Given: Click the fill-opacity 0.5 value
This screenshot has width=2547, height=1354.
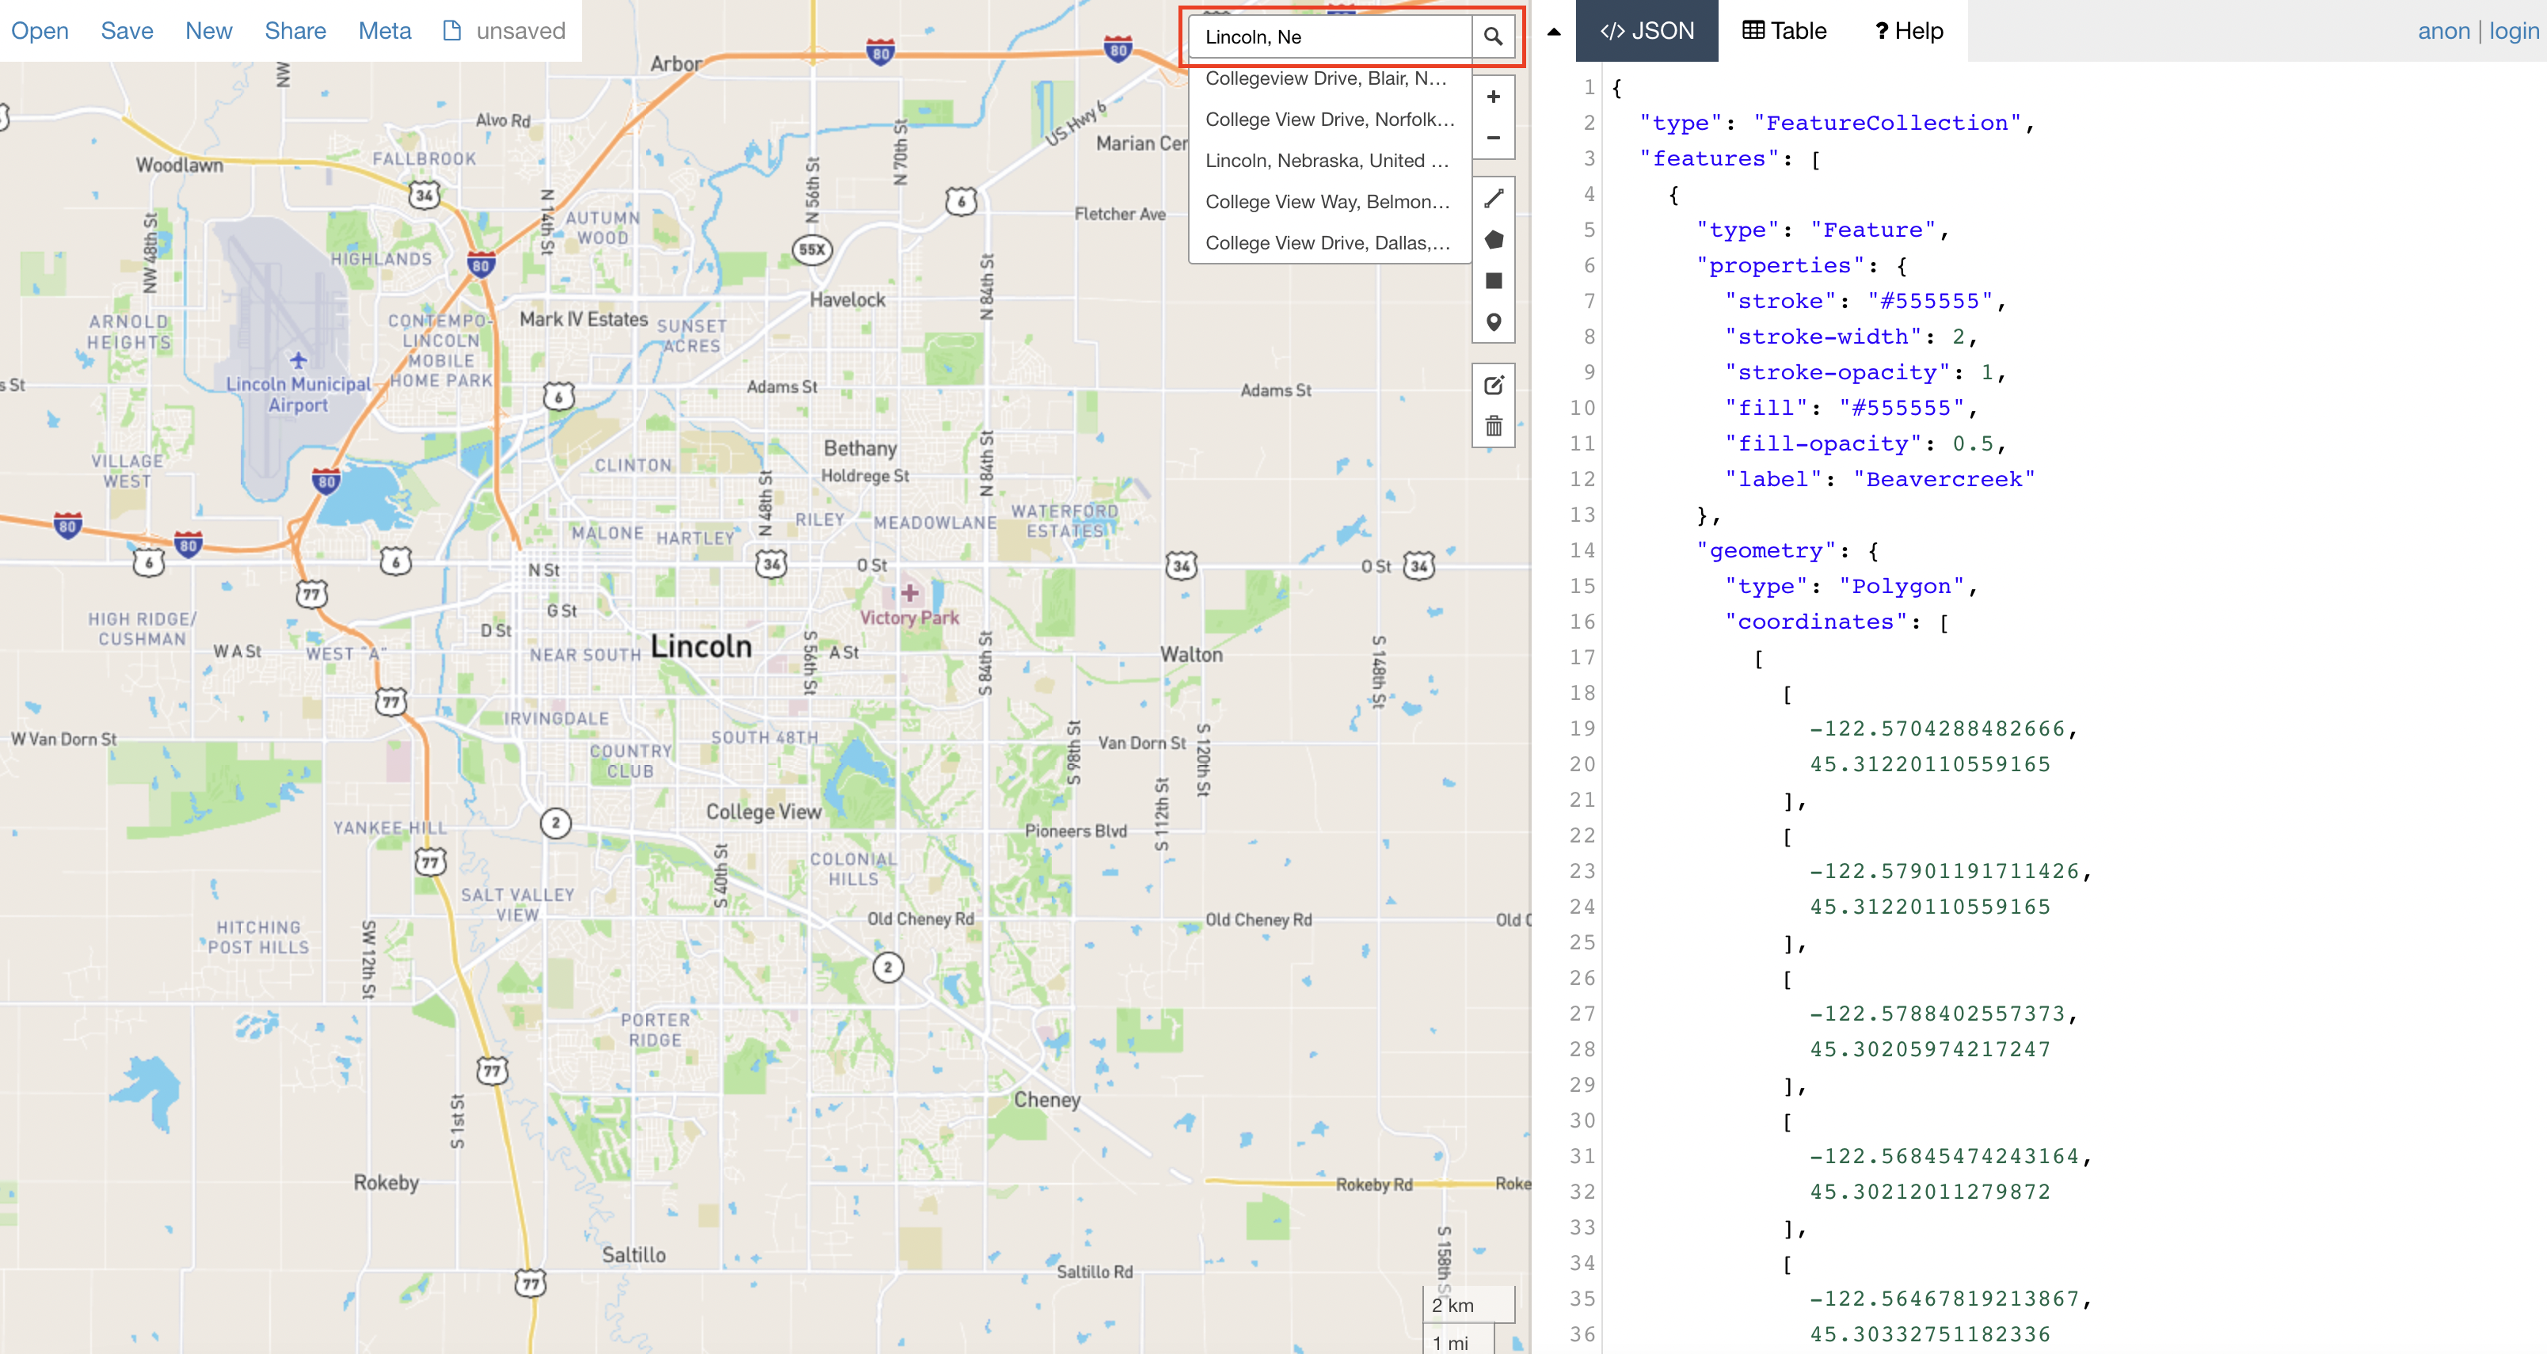Looking at the screenshot, I should pyautogui.click(x=1973, y=443).
